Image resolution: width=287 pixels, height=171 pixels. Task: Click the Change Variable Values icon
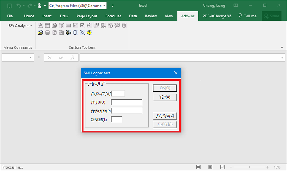(x=61, y=32)
